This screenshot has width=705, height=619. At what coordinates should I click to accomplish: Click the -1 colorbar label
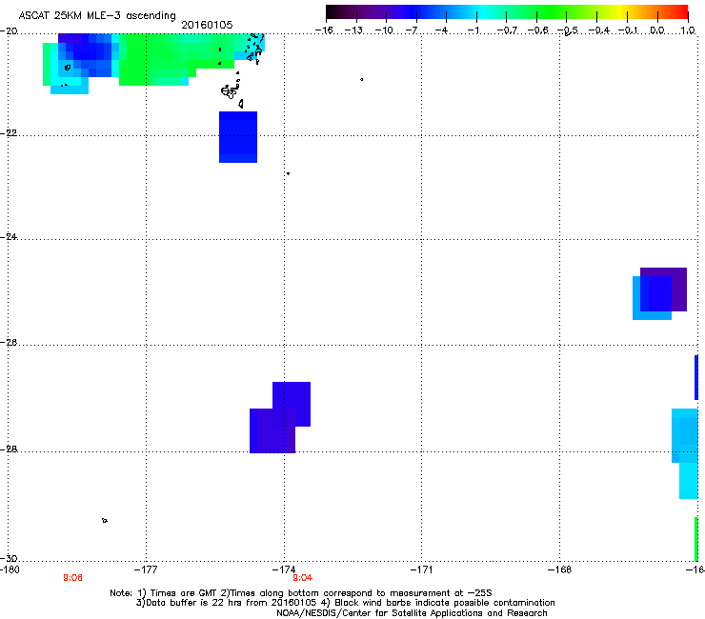point(473,30)
